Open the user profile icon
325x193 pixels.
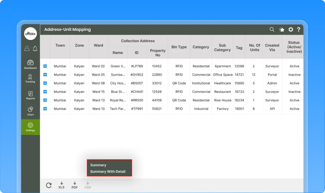click(x=27, y=48)
